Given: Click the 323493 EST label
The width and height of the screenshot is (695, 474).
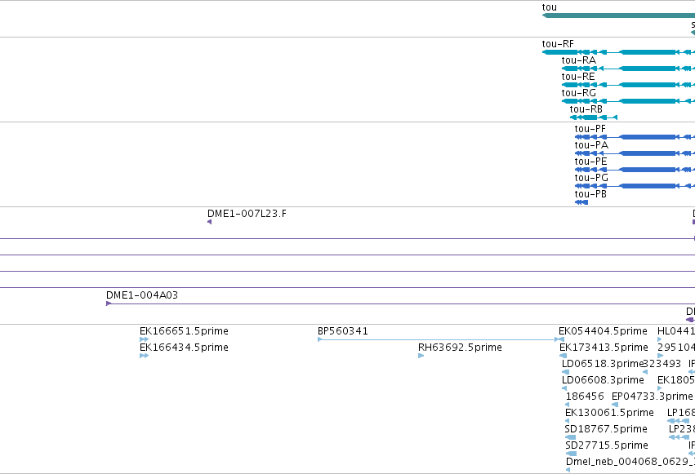Looking at the screenshot, I should tap(662, 364).
